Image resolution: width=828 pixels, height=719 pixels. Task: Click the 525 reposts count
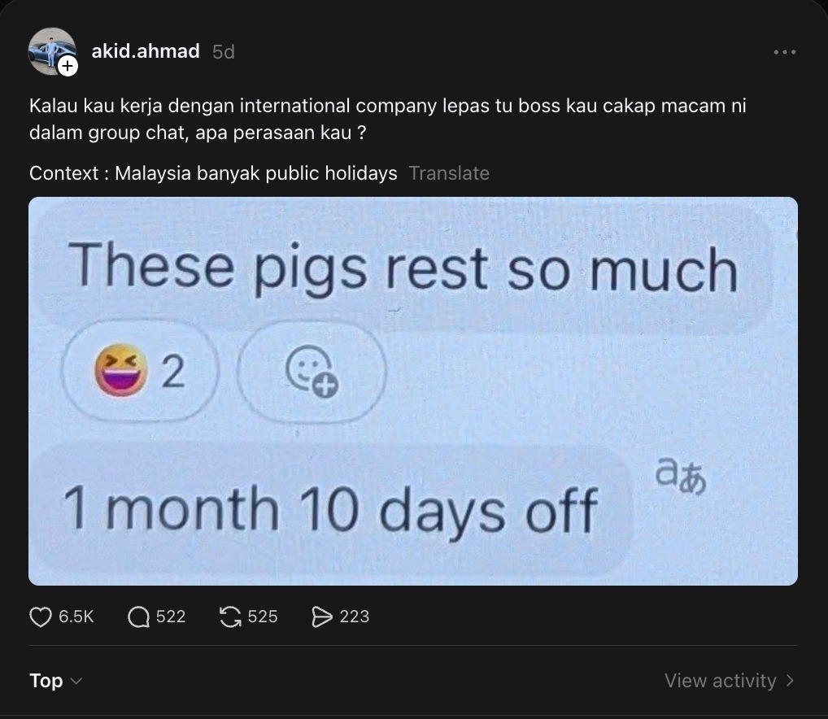(x=263, y=617)
